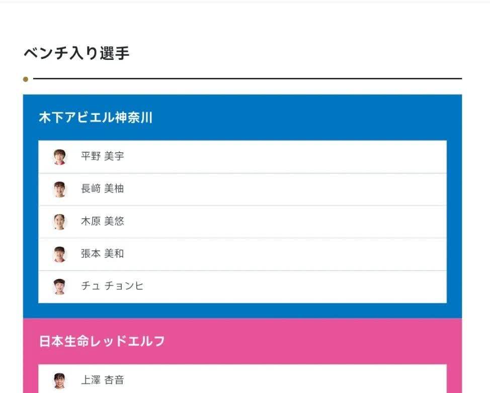Click empty area of 張本 美和 row
The width and height of the screenshot is (490, 393).
[281, 254]
